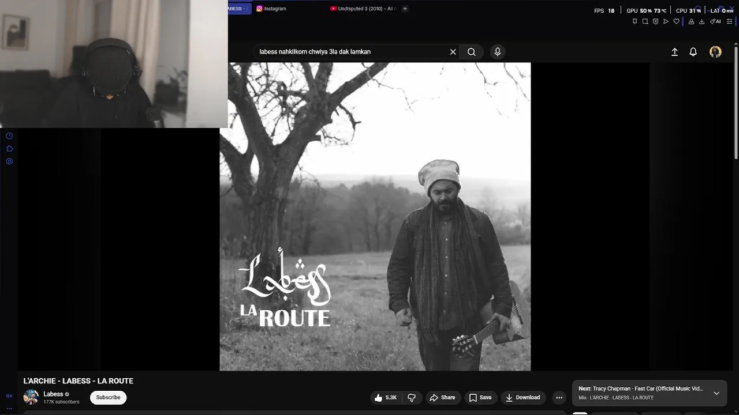Image resolution: width=739 pixels, height=415 pixels.
Task: Open a new browser tab with plus
Action: [405, 9]
